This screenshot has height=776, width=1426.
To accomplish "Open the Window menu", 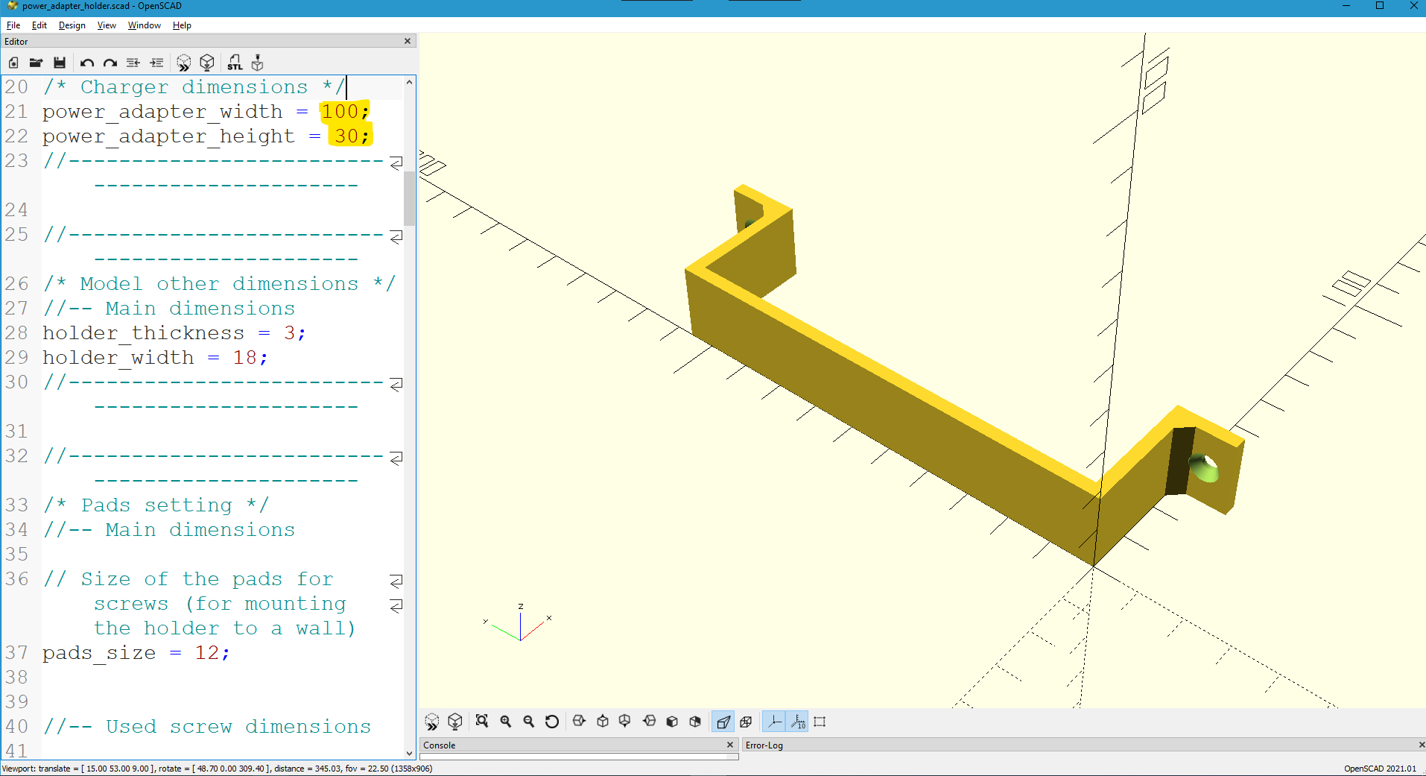I will tap(145, 25).
